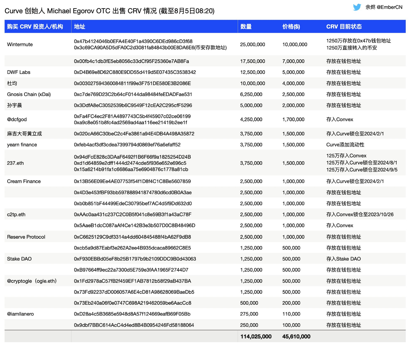Viewport: 413px width, 348px height.
Task: Click 杜均 address 0x003027594360084811f99e3F751DE580E3B2086E
Action: tap(132, 83)
